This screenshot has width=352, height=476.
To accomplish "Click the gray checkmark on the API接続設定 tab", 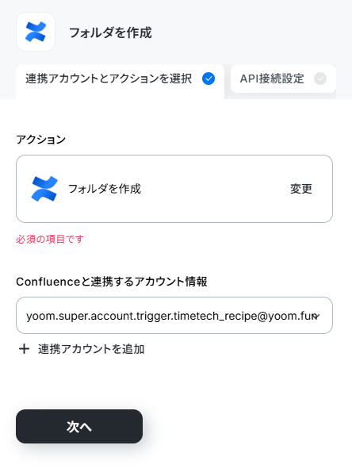I will pos(320,79).
